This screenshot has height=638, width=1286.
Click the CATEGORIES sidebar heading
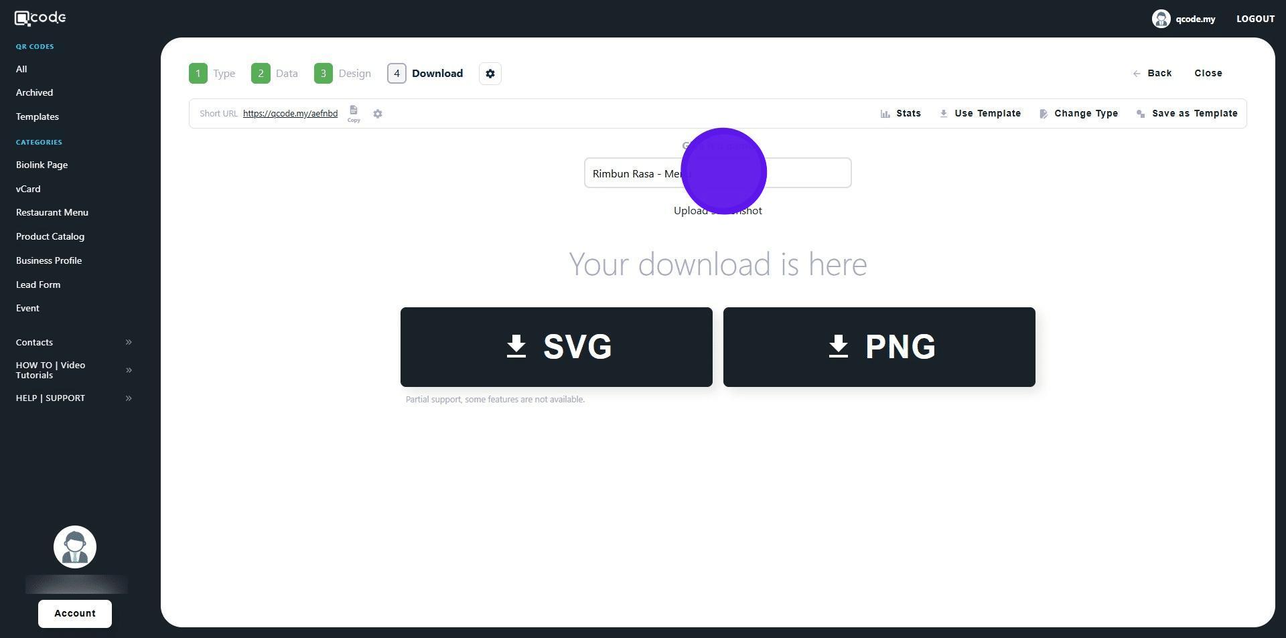pos(39,143)
